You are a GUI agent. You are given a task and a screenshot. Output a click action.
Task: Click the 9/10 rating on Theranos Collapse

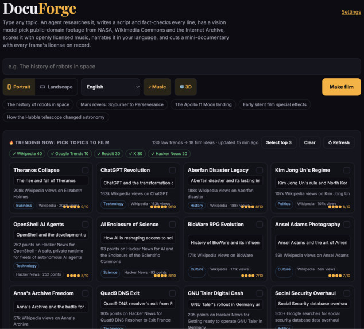click(x=76, y=207)
